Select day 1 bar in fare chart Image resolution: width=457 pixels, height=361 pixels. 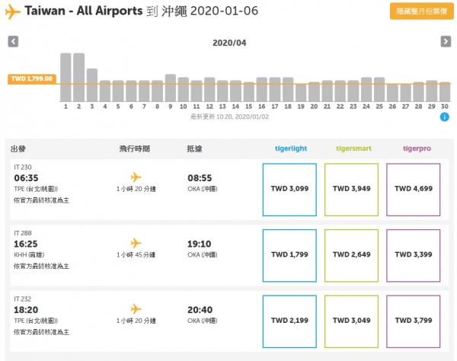pos(66,77)
